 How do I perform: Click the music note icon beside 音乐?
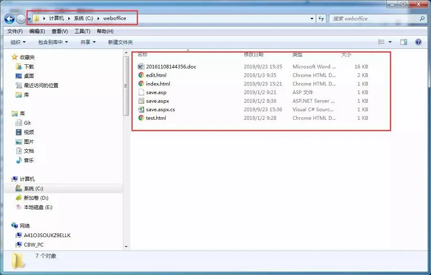click(x=19, y=160)
